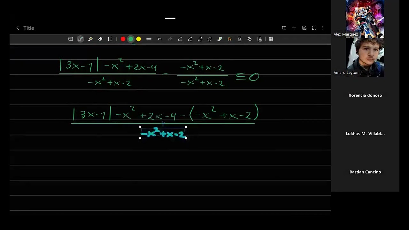The height and width of the screenshot is (230, 409).
Task: Go back using the arrow beside Title
Action: (x=18, y=28)
